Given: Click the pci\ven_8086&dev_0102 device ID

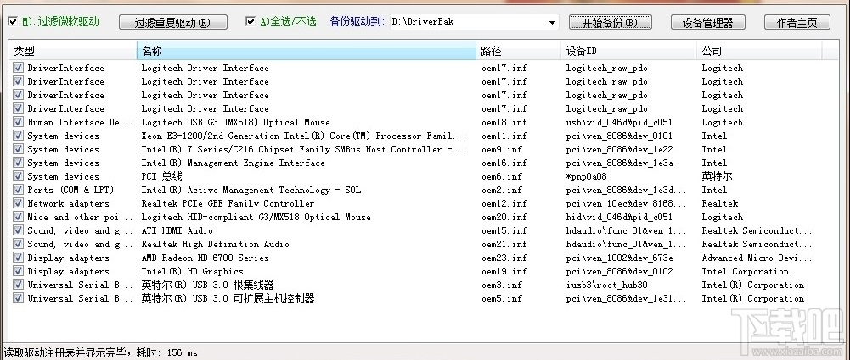Looking at the screenshot, I should 620,271.
